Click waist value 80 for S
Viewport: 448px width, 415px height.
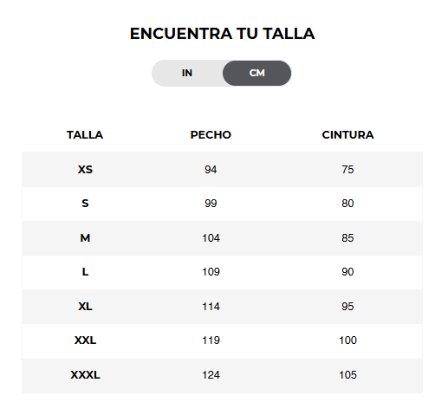tap(347, 204)
